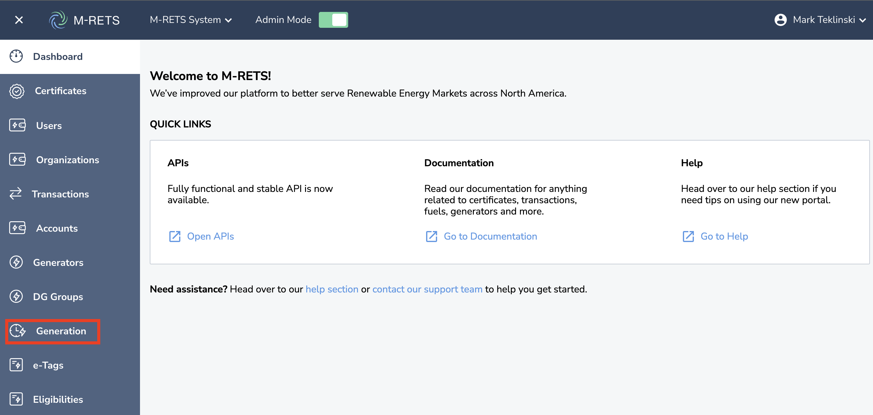Click the Certificates badge icon in sidebar
The image size is (873, 415).
(17, 91)
